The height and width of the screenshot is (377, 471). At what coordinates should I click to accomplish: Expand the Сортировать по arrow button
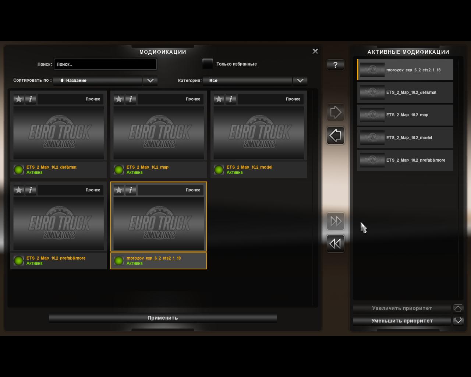(x=150, y=81)
